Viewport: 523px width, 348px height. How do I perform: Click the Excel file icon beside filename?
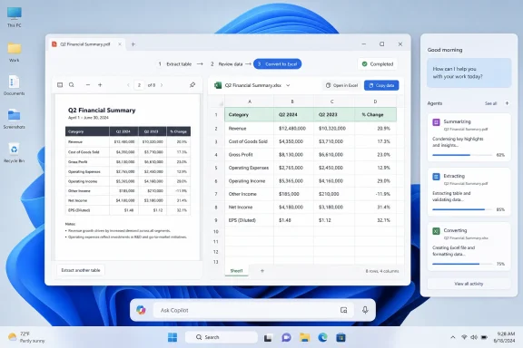click(218, 85)
